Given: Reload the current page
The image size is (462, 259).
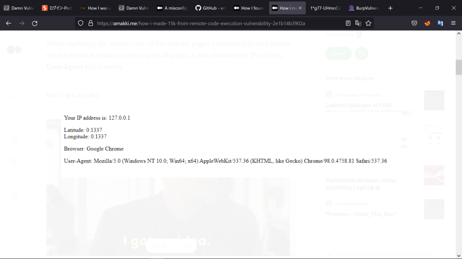Looking at the screenshot, I should [35, 23].
